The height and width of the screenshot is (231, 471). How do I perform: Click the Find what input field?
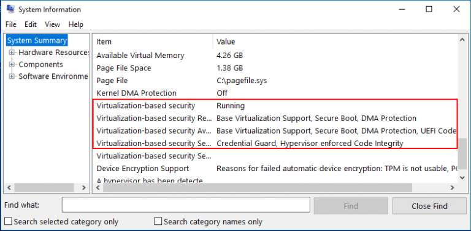pos(186,205)
